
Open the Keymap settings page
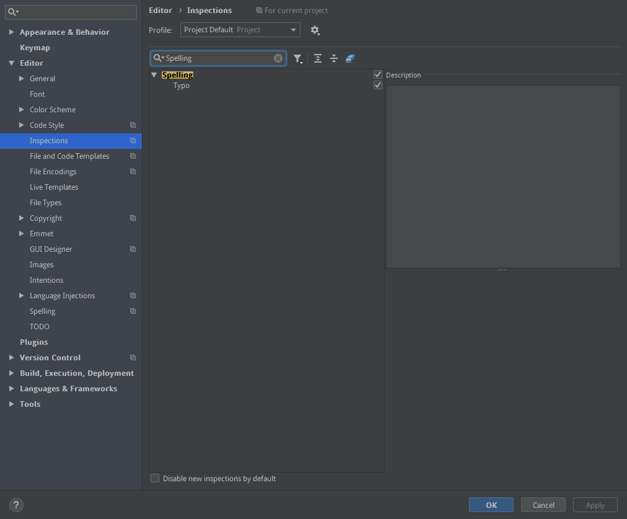pos(35,48)
